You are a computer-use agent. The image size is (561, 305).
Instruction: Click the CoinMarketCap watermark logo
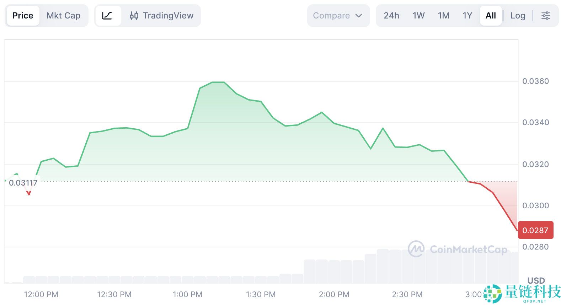[416, 249]
